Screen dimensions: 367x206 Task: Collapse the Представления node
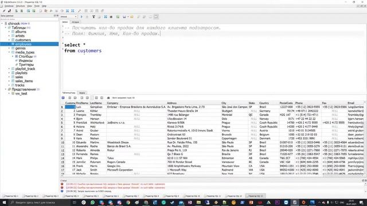(6, 89)
